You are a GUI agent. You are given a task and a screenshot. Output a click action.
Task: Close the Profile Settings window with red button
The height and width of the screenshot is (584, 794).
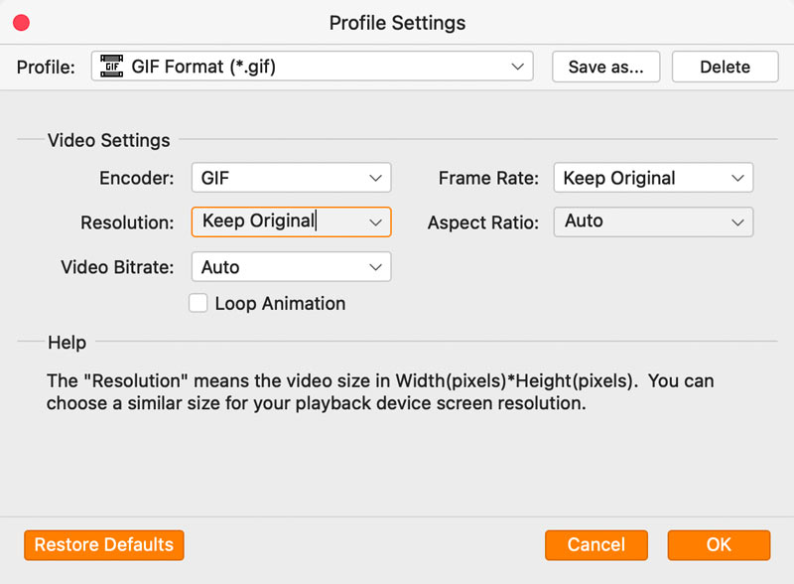pyautogui.click(x=20, y=22)
